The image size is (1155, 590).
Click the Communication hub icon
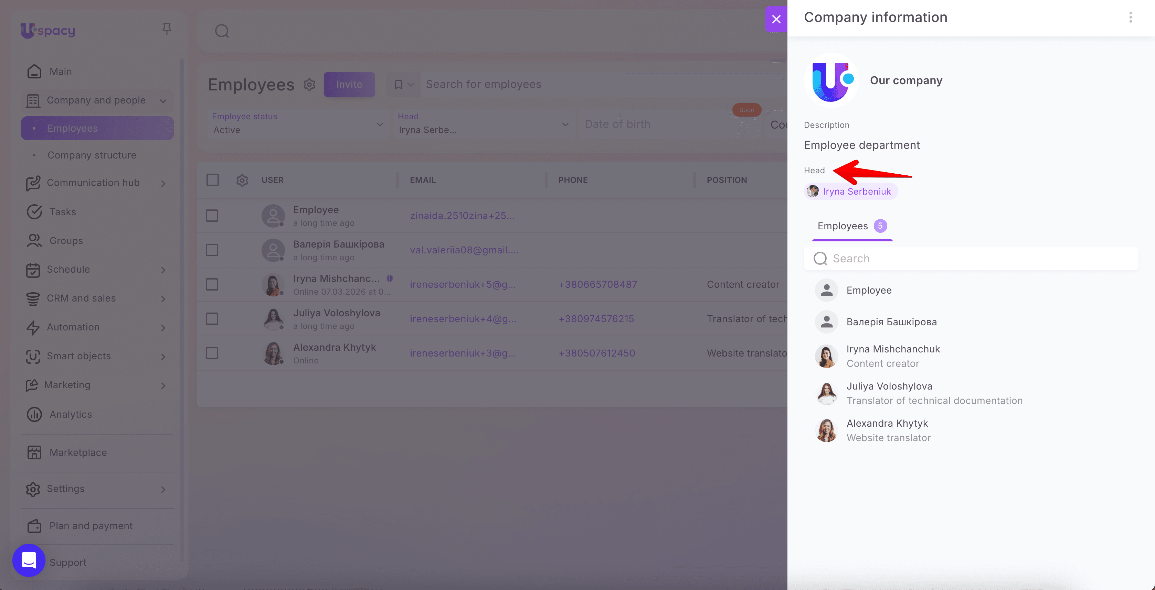[33, 183]
